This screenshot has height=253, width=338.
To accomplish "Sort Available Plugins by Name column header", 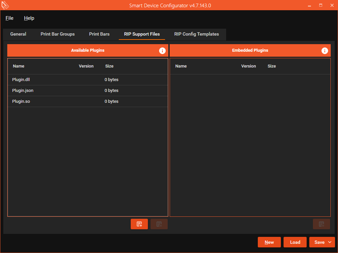I will pos(18,66).
